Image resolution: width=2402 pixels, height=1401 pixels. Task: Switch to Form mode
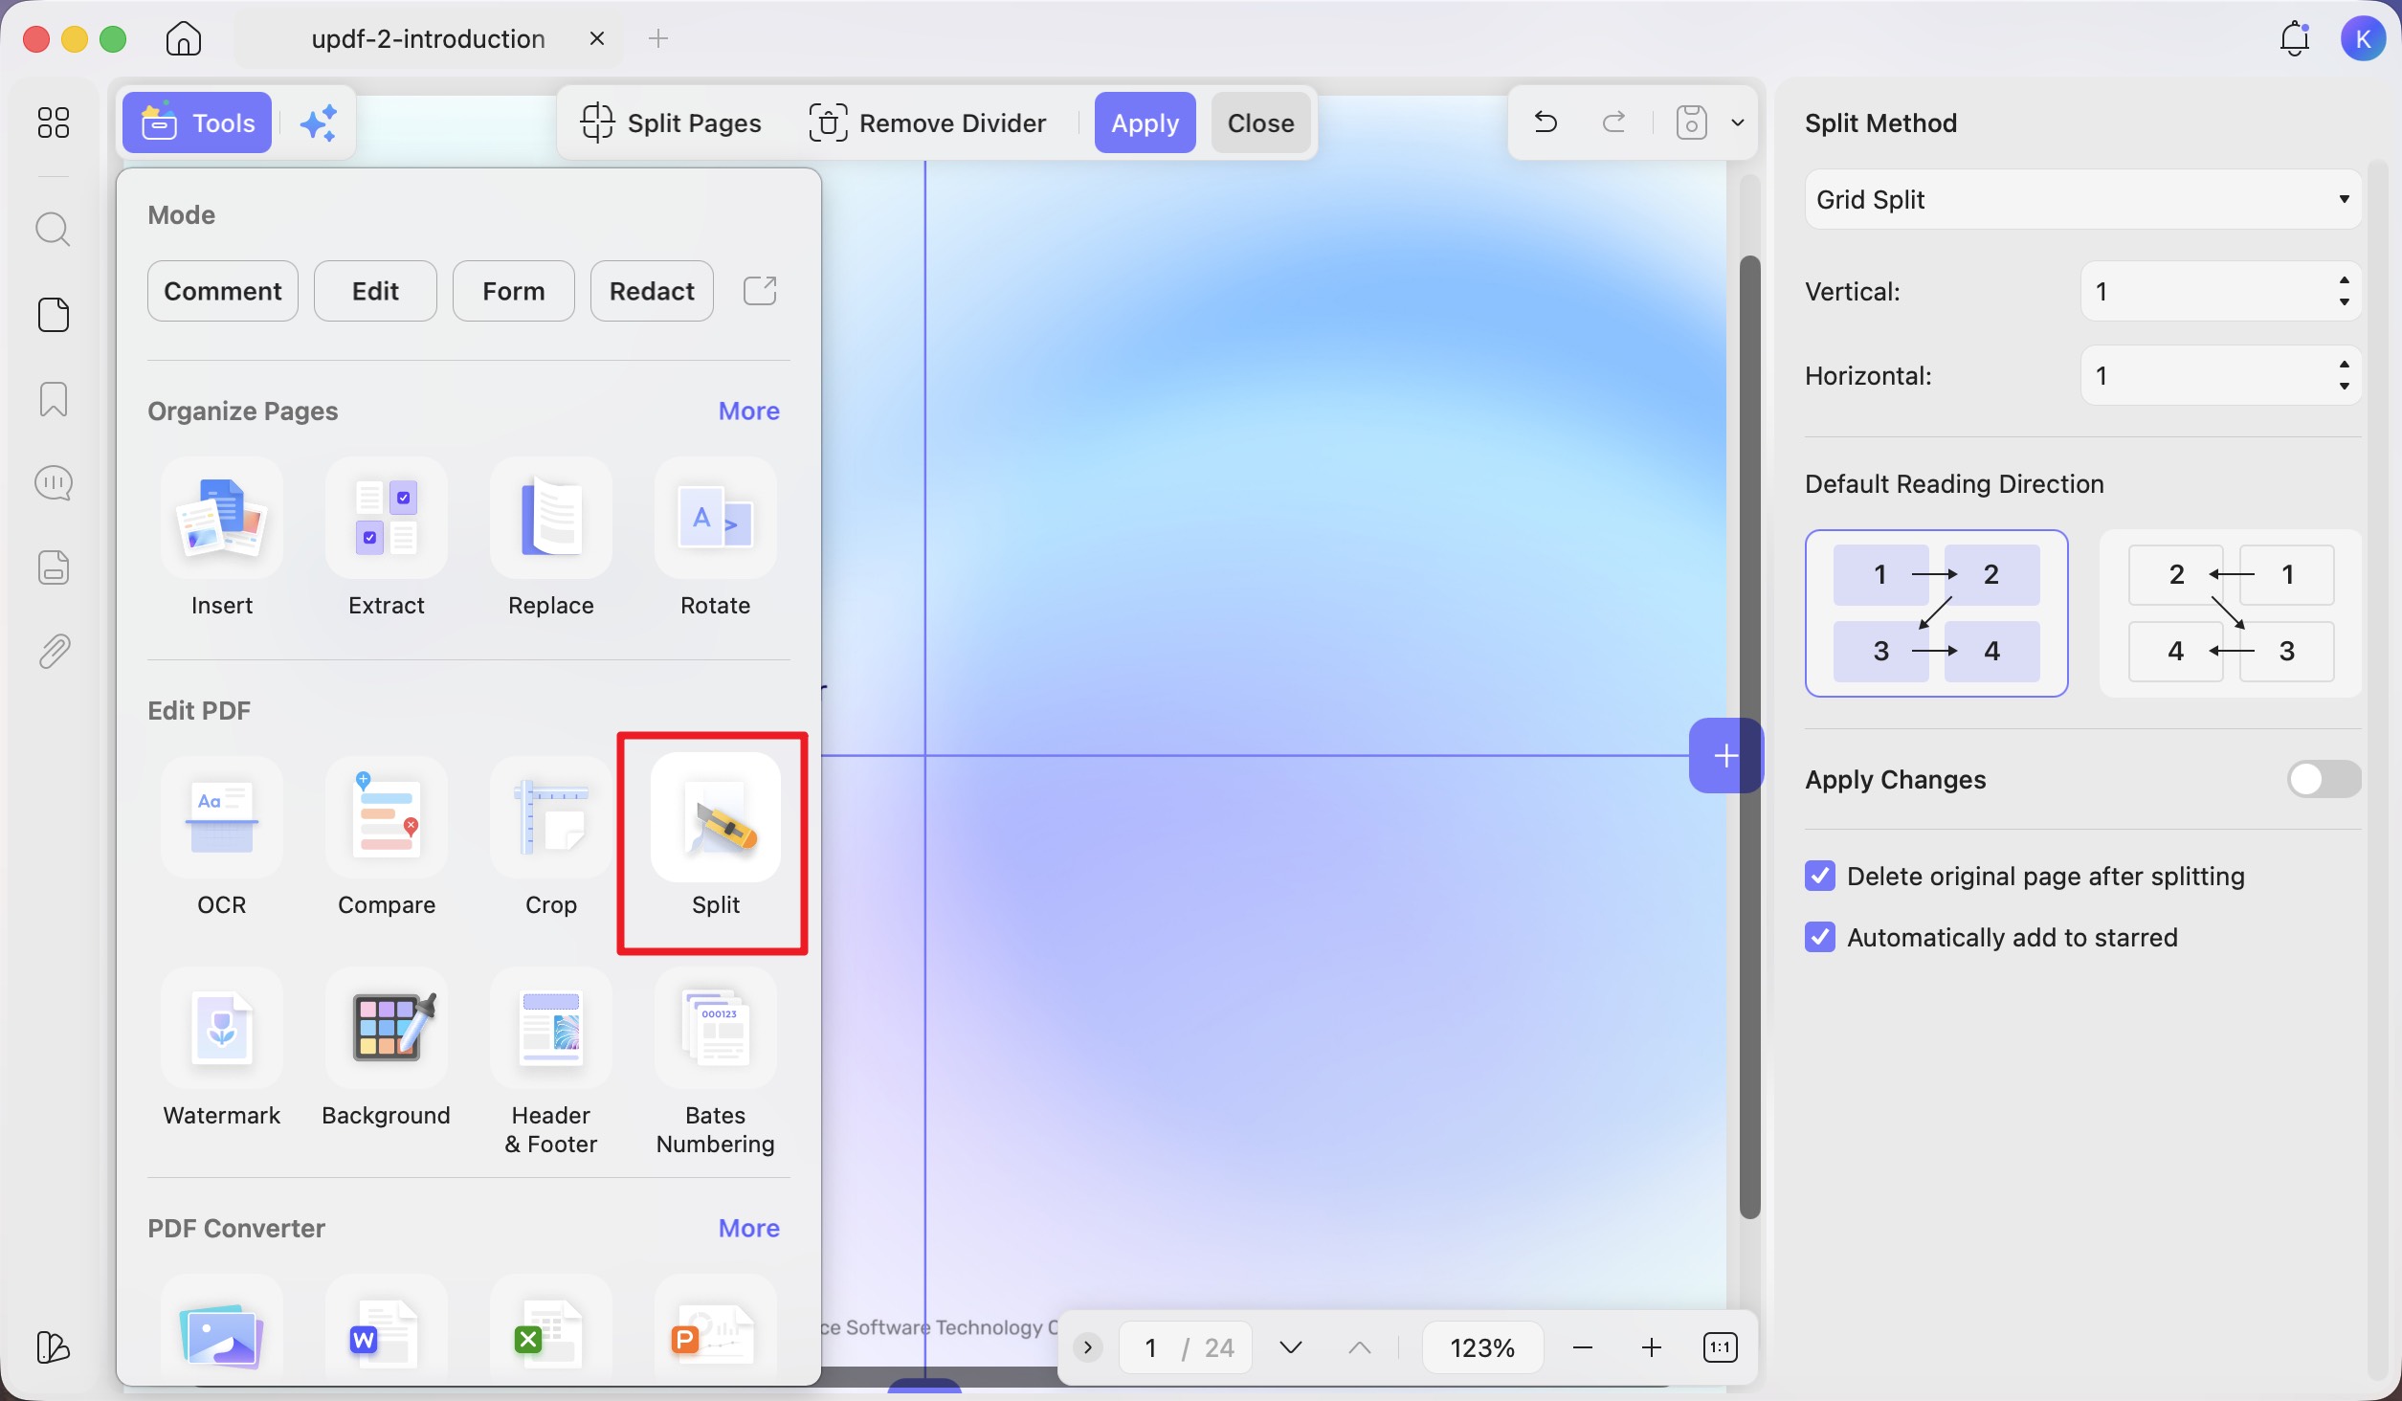513,291
